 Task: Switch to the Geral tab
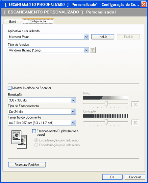(x=12, y=22)
